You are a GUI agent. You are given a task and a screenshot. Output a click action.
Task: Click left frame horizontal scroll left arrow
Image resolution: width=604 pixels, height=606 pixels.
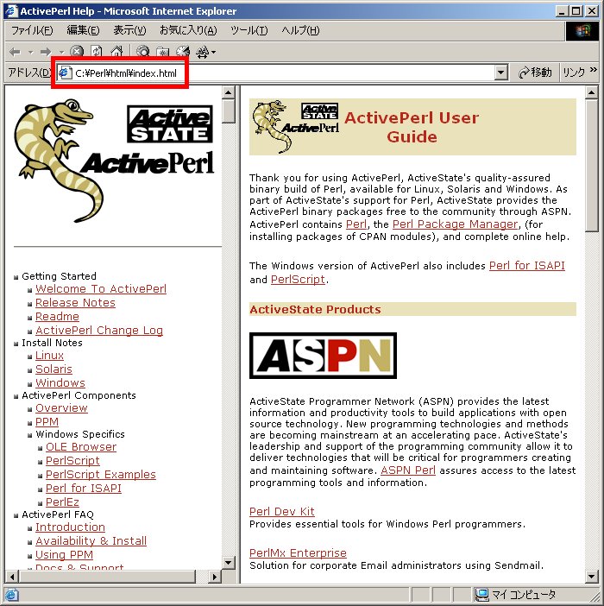12,577
